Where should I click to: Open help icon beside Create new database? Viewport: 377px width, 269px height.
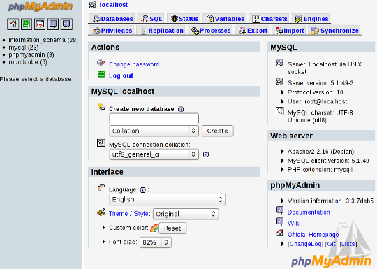(181, 109)
